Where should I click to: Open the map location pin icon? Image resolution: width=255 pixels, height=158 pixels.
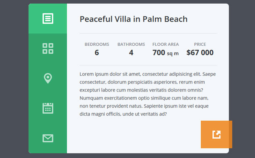[48, 78]
